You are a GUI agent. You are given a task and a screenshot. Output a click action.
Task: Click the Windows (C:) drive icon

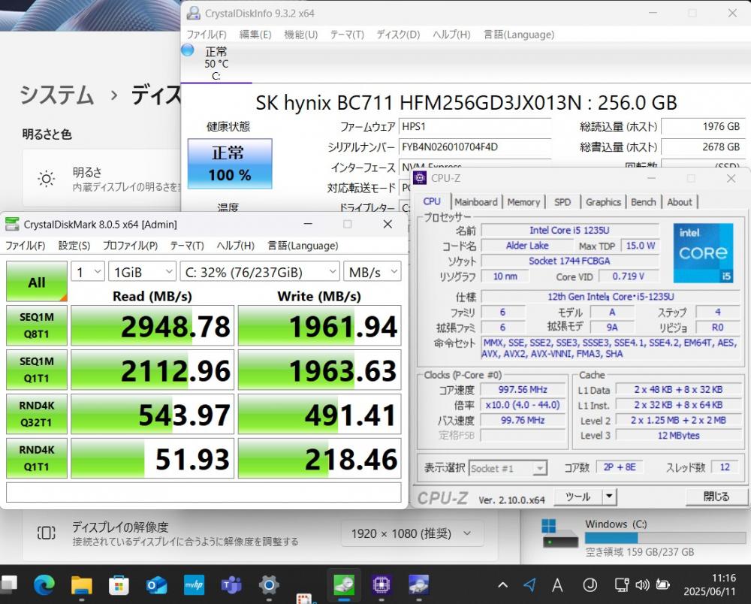tap(559, 534)
